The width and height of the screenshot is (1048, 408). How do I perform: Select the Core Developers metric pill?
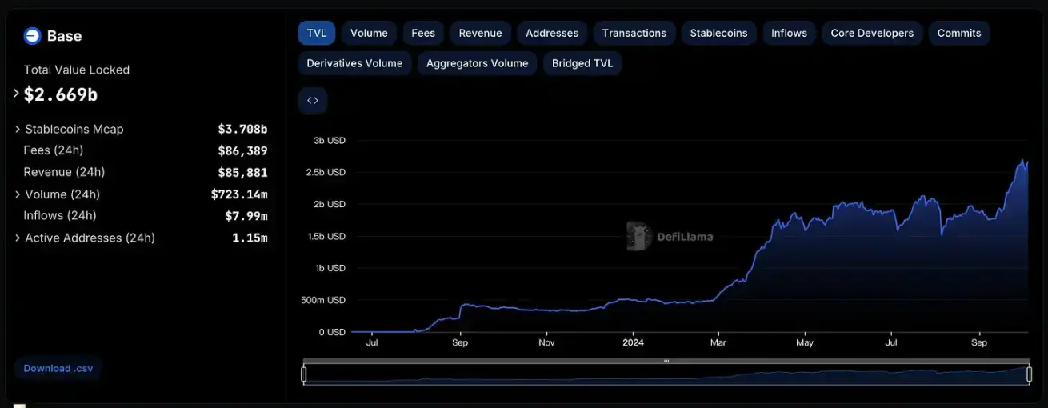coord(872,33)
